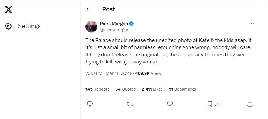
Task: Open the @piersmorgan handle link
Action: [x=115, y=30]
